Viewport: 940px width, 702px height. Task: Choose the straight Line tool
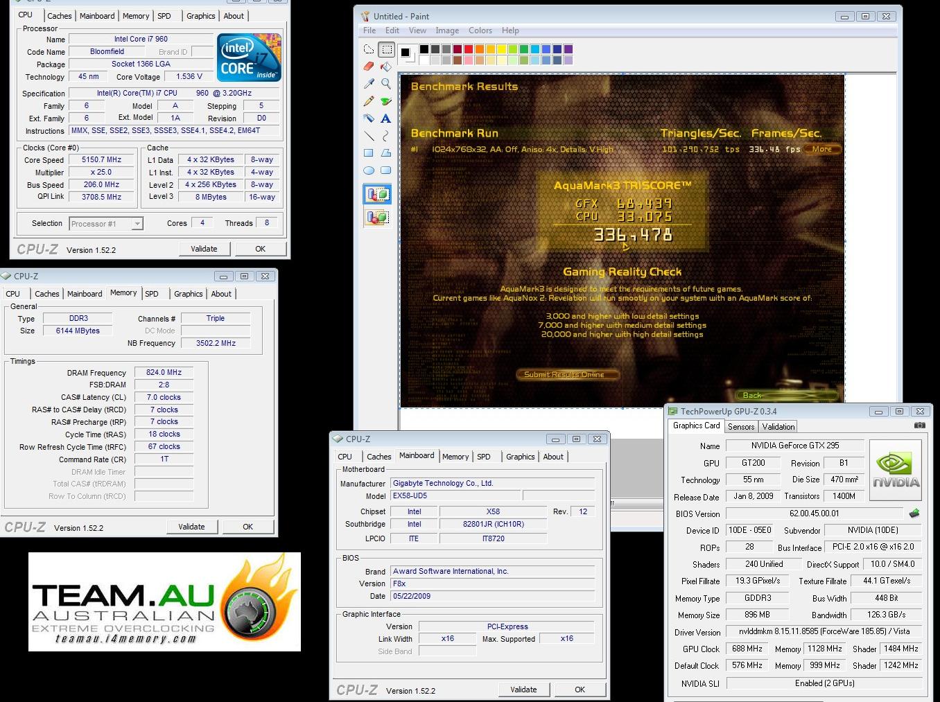[x=369, y=136]
